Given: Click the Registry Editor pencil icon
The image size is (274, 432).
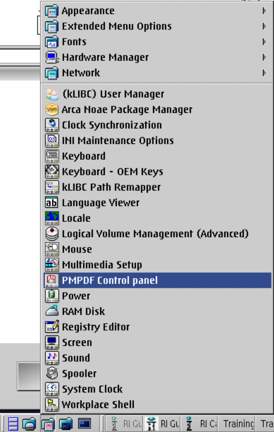Looking at the screenshot, I should tap(52, 326).
